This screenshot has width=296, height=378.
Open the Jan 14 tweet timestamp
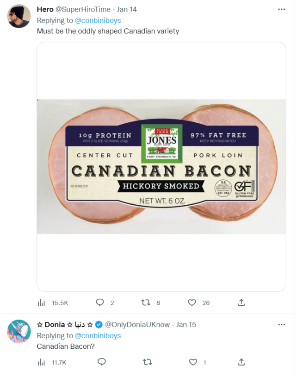click(127, 9)
